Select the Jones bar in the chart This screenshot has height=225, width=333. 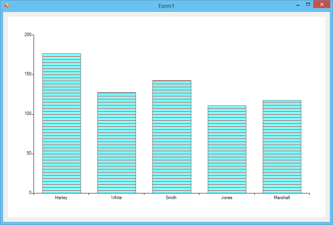[x=227, y=149]
